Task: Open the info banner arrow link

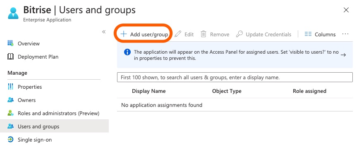Action: pos(343,55)
